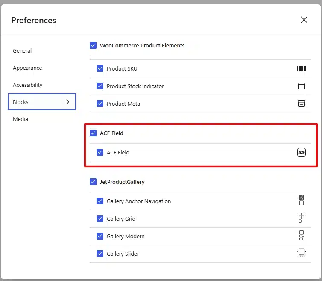Click the Gallery Slider icon
Screen dimensions: 322x281
pyautogui.click(x=301, y=253)
